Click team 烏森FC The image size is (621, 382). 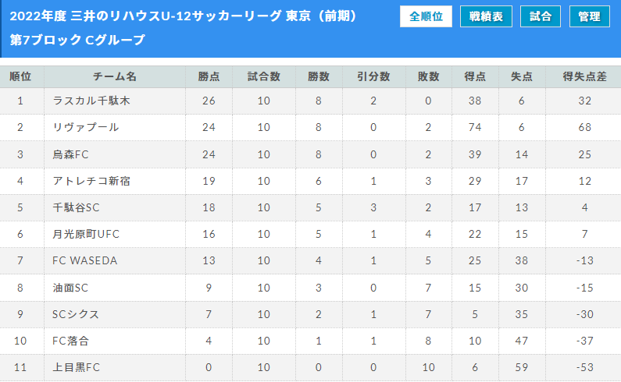point(70,154)
